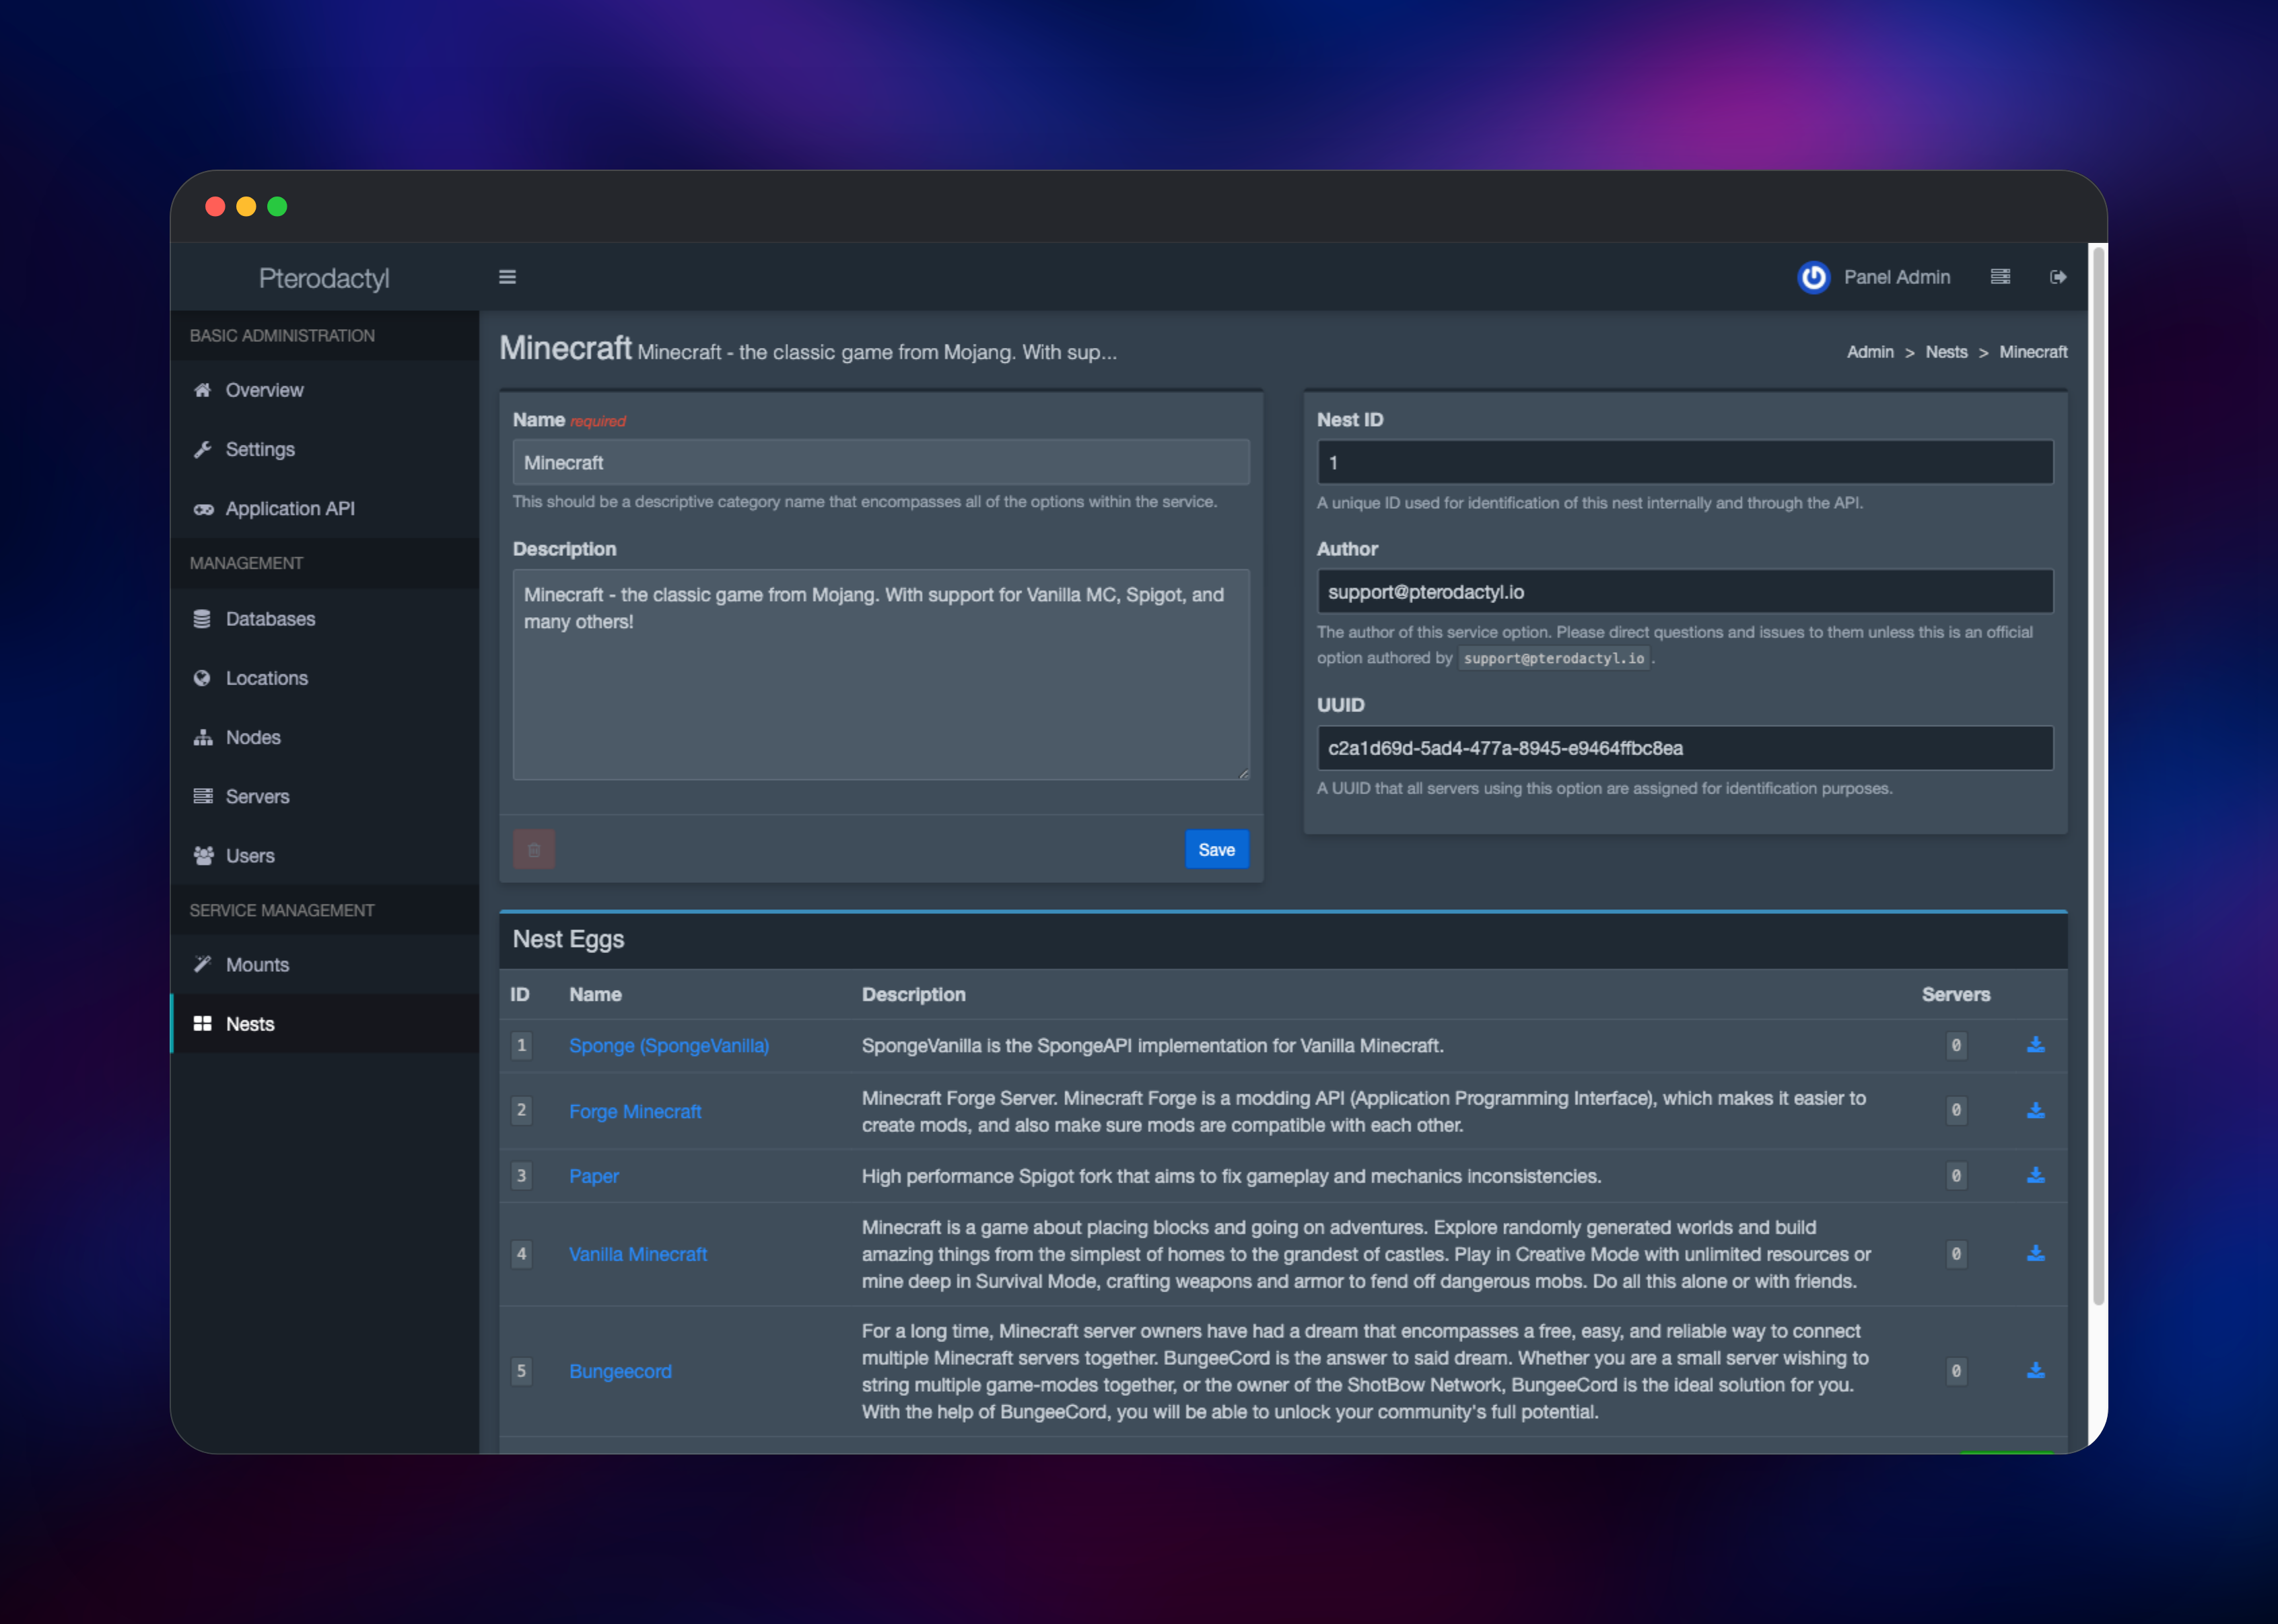Go to Servers in the sidebar
The image size is (2278, 1624).
[x=325, y=796]
